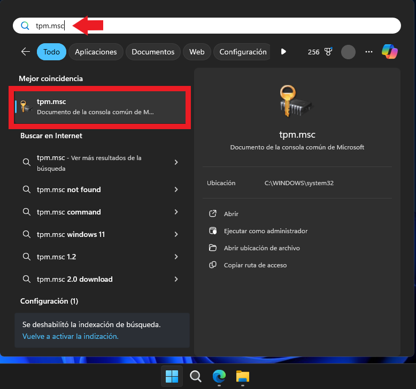The height and width of the screenshot is (389, 416).
Task: Click magnifier icon beside 'tpm.msc 2.0 download'
Action: (27, 279)
